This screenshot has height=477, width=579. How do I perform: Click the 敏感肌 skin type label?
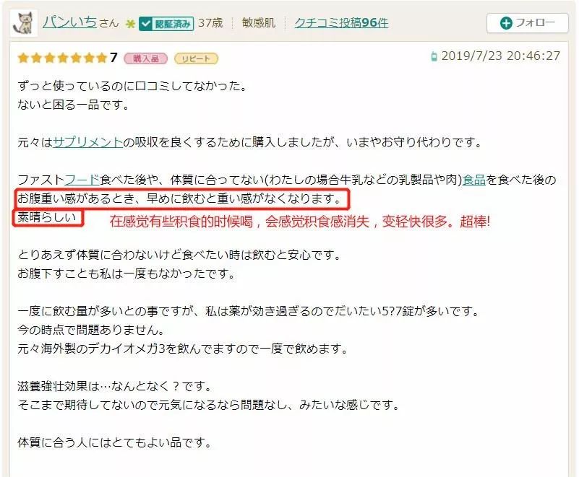[x=259, y=23]
